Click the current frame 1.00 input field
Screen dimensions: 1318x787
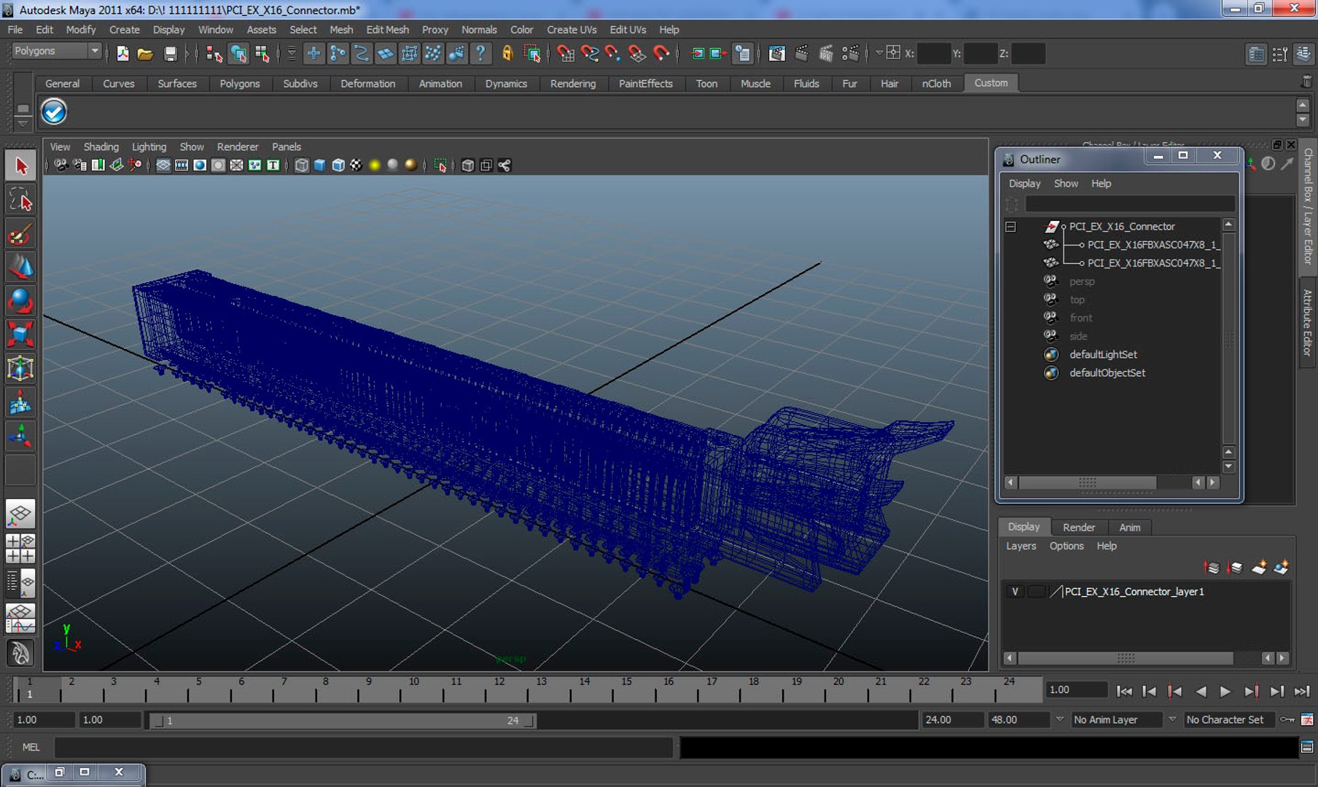[1076, 689]
